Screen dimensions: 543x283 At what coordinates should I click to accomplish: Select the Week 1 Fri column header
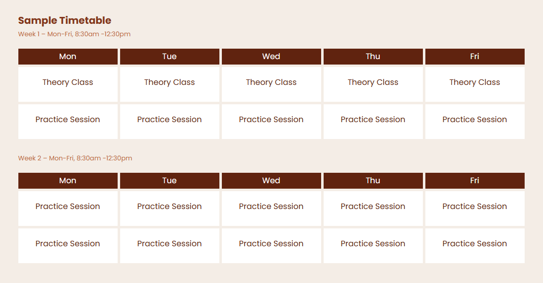pyautogui.click(x=475, y=57)
